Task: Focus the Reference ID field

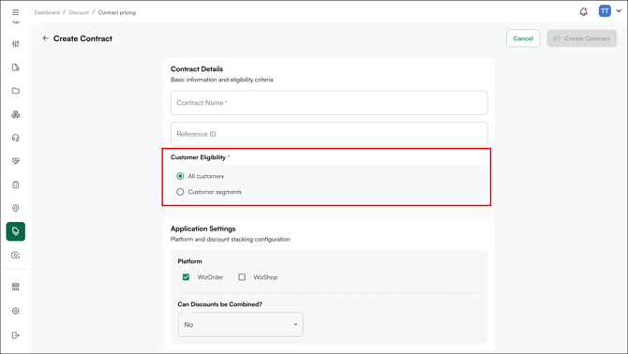Action: (329, 134)
